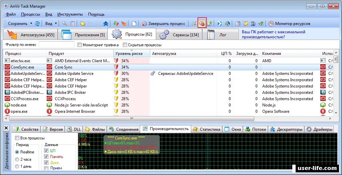Click the refresh icon next to Сохранить
This screenshot has height=175, width=342.
37,24
